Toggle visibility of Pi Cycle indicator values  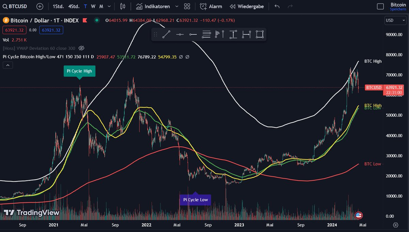pos(181,57)
